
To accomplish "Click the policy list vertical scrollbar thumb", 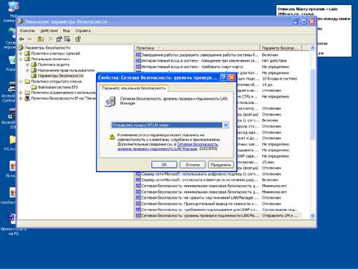I will click(312, 104).
